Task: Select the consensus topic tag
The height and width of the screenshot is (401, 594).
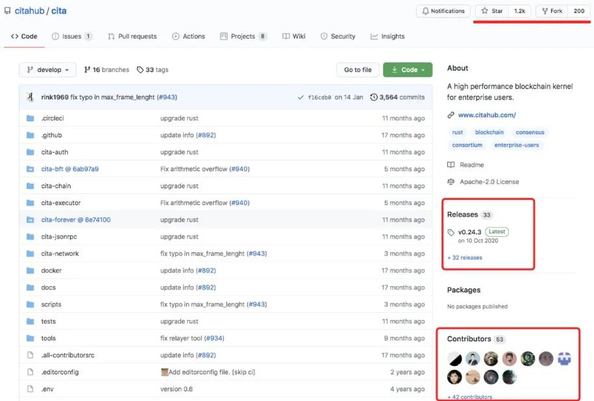Action: point(530,132)
